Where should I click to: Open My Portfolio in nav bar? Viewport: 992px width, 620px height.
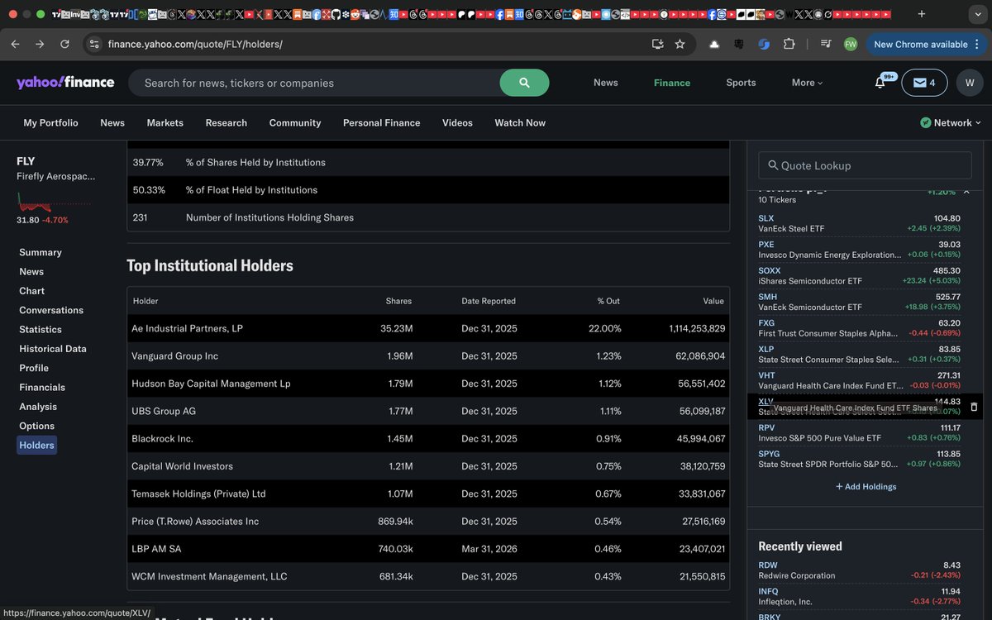(x=50, y=122)
